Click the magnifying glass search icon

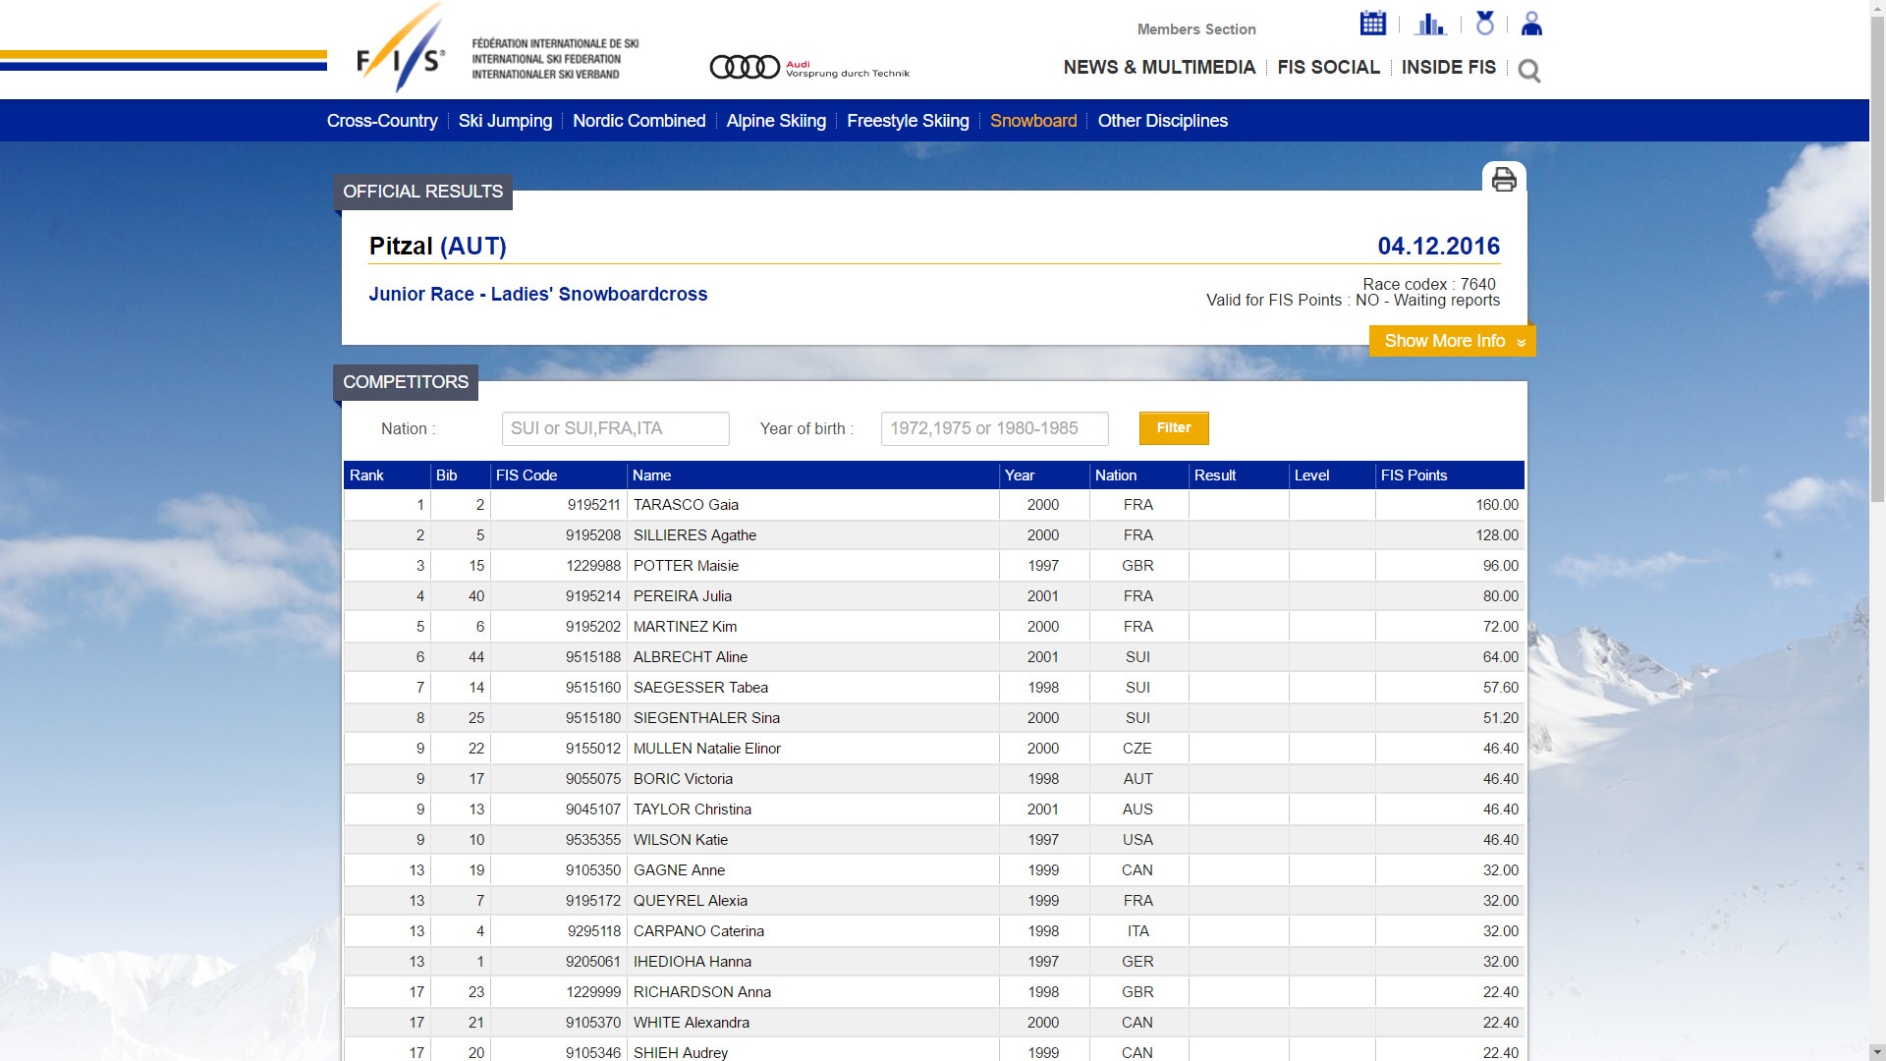click(x=1528, y=71)
